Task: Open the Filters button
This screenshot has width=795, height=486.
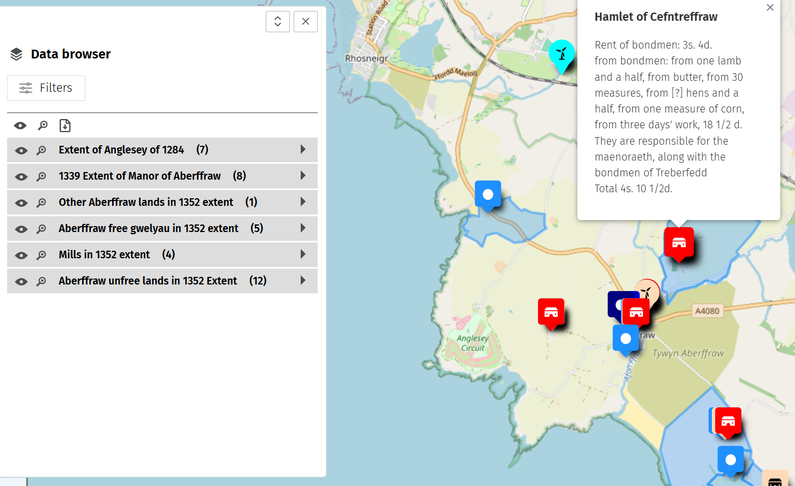Action: point(46,88)
